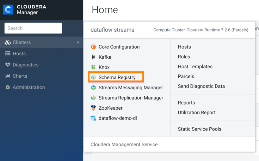The width and height of the screenshot is (259, 161).
Task: Click the ZooKeeper service icon
Action: click(93, 108)
